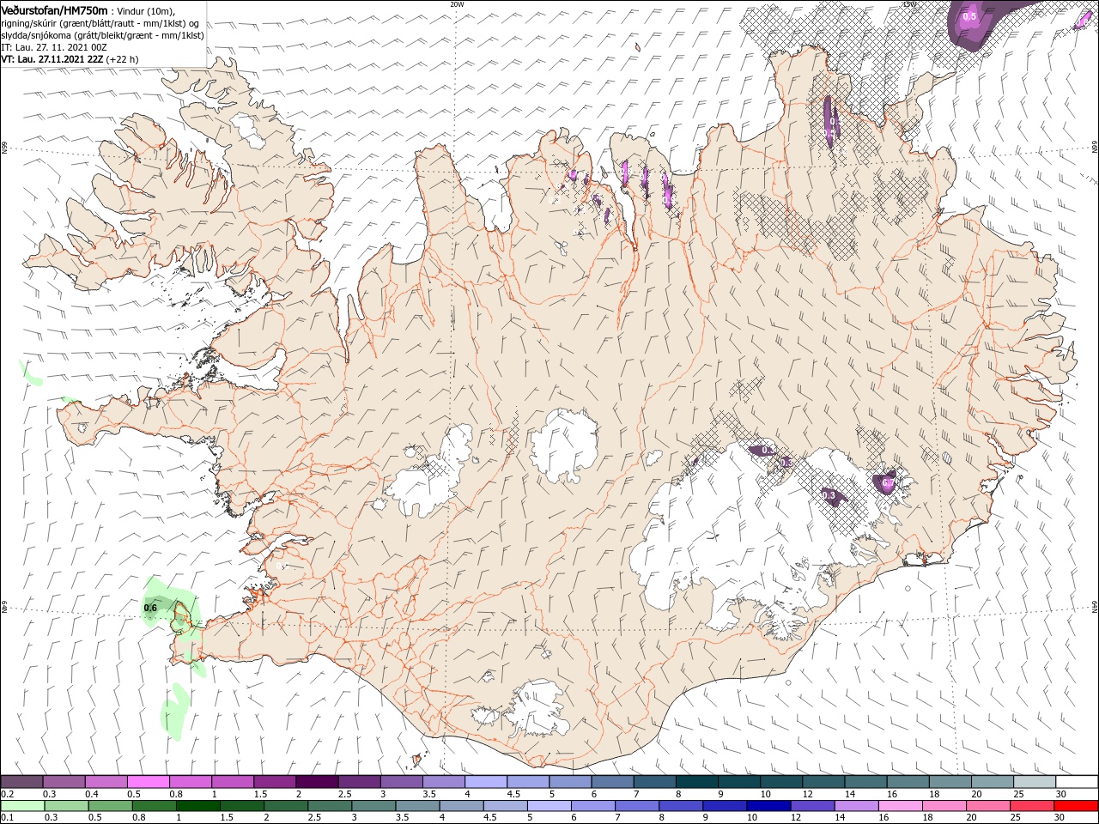The image size is (1099, 824).
Task: Pick the 0.2–0.3 dark mauve snow swatch
Action: [x=21, y=782]
